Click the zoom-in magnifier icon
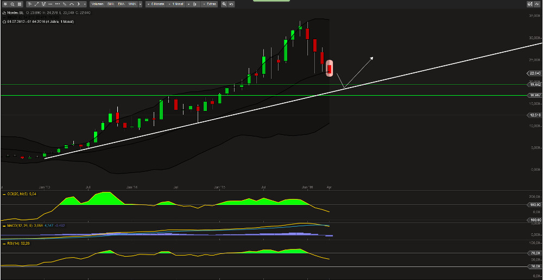Image resolution: width=543 pixels, height=280 pixels. point(224,4)
